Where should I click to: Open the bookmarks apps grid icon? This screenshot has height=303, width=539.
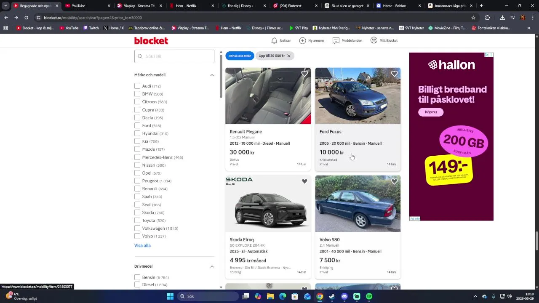(5, 28)
